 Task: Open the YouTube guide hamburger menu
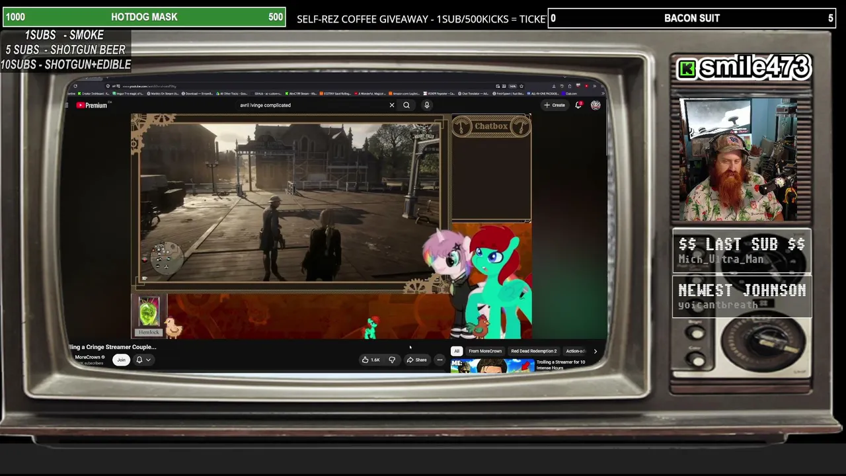tap(67, 105)
